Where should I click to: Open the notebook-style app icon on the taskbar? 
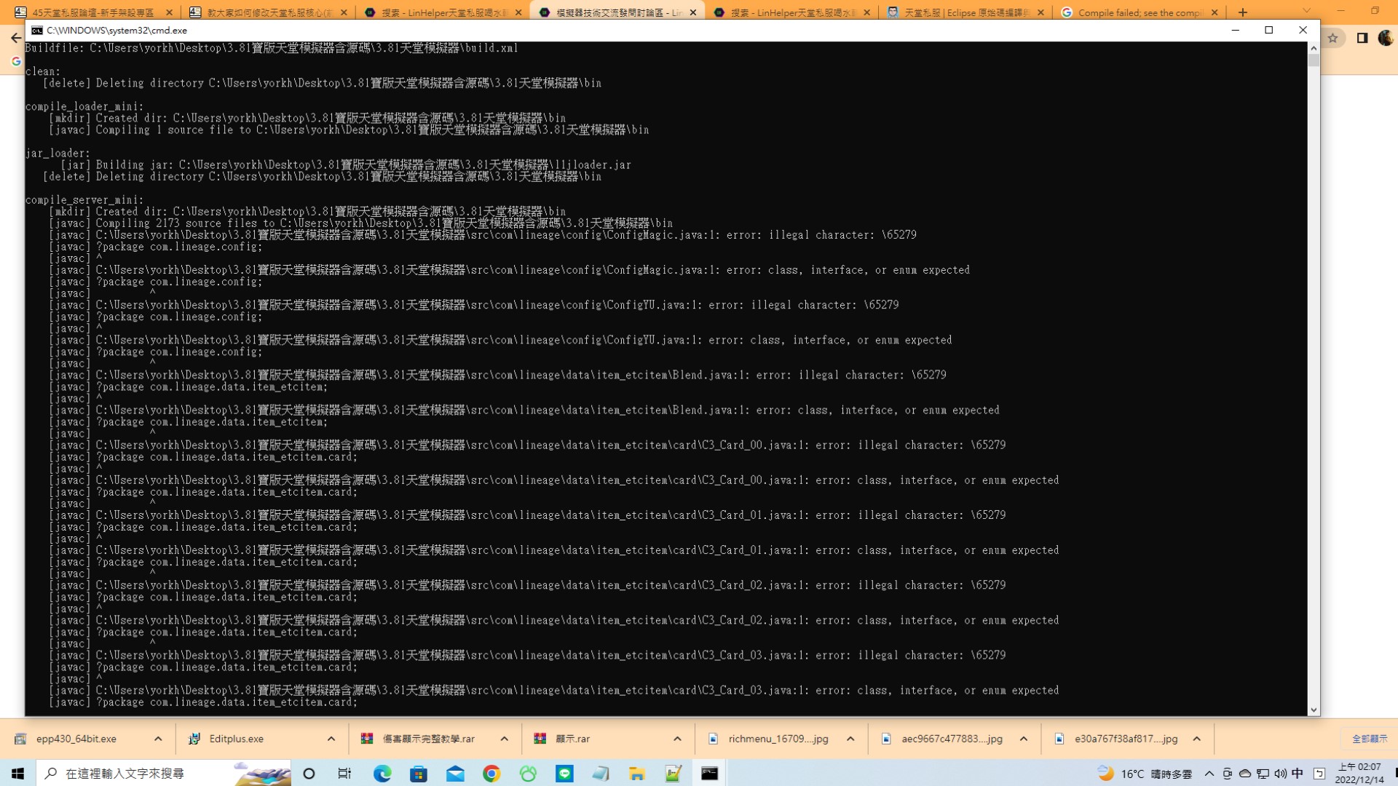click(601, 774)
